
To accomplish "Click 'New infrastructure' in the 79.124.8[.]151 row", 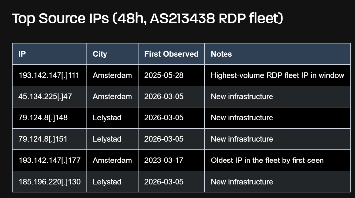I will pyautogui.click(x=242, y=139).
